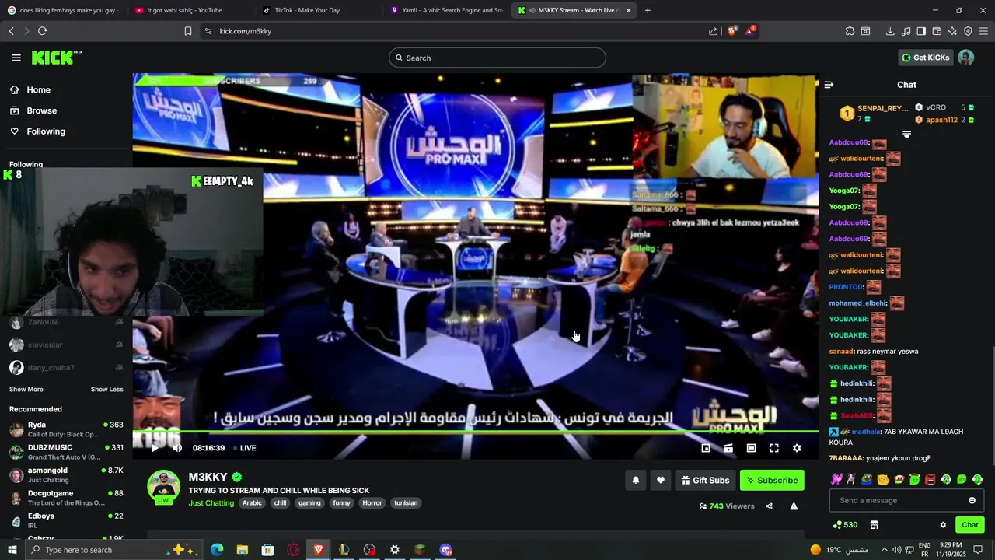Viewport: 995px width, 560px height.
Task: Toggle notification bell for M3KKY
Action: point(635,481)
